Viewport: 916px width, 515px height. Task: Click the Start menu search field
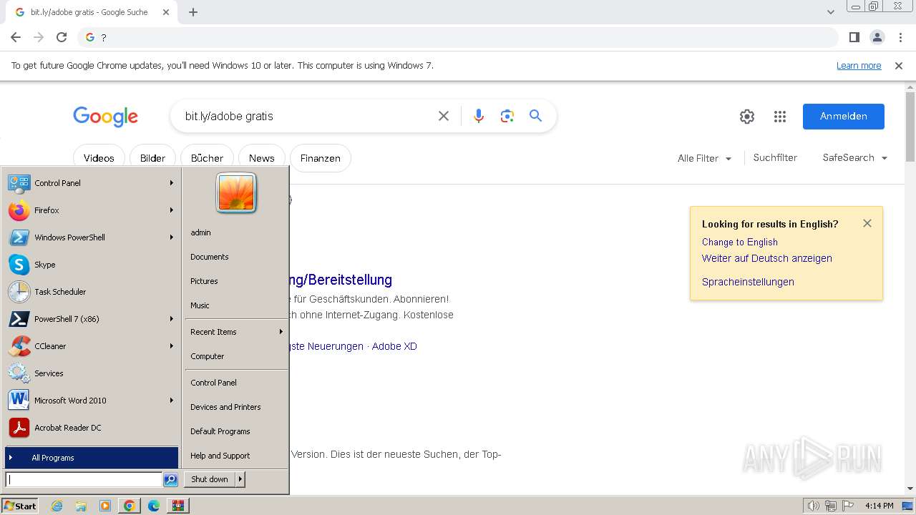click(x=84, y=480)
